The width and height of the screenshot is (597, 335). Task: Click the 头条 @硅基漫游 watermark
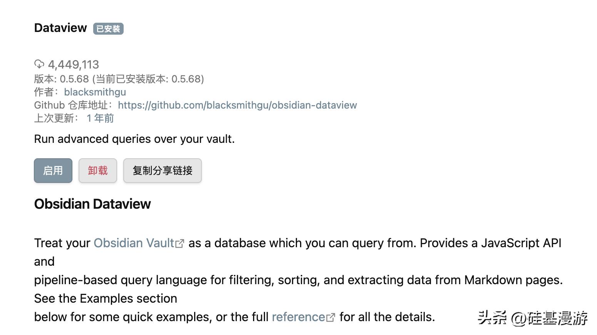coord(533,318)
